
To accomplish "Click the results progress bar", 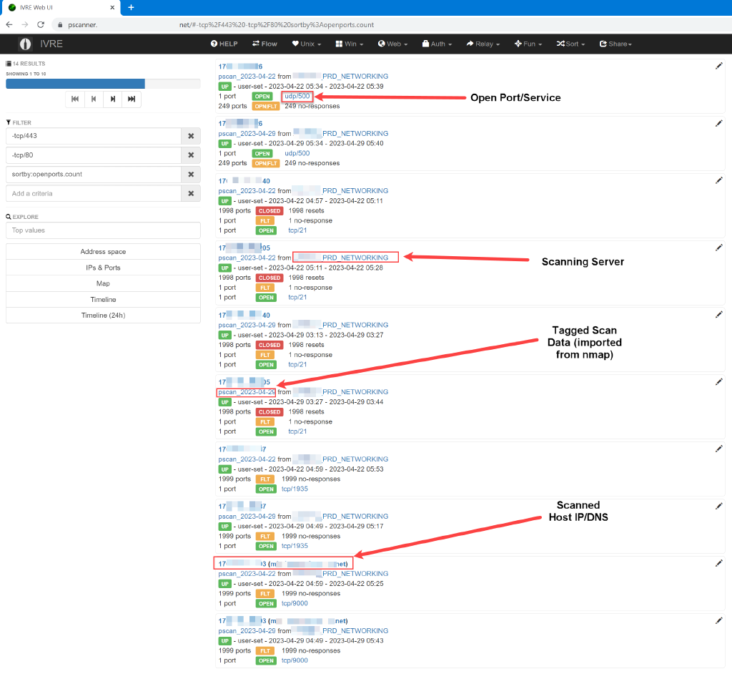I will (103, 84).
